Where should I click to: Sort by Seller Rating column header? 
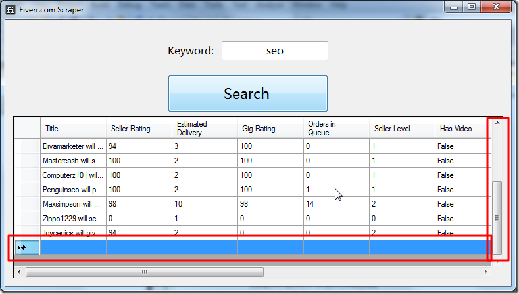point(139,128)
